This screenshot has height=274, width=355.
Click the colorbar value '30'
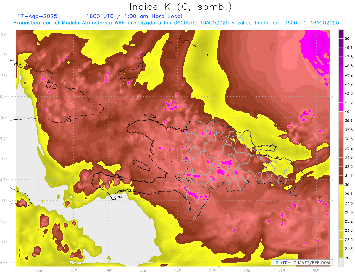pyautogui.click(x=348, y=184)
